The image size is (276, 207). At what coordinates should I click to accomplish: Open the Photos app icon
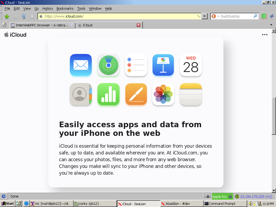coord(163,94)
